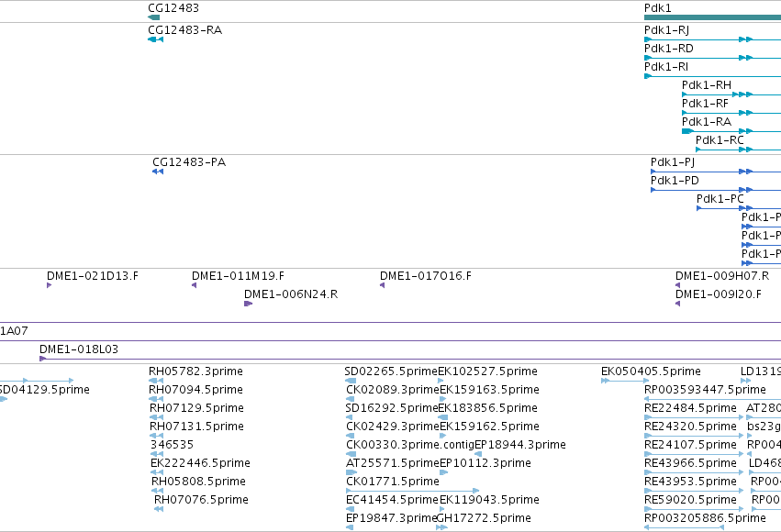The image size is (781, 532).
Task: Select the Pdk1-PJ protein
Action: (673, 162)
